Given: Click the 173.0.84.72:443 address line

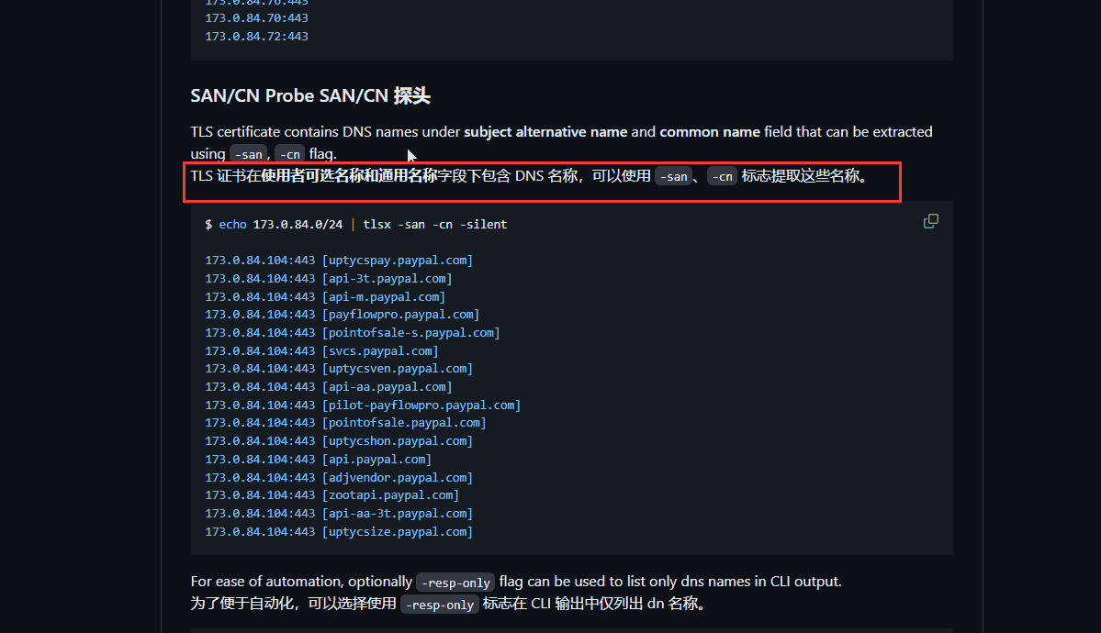Looking at the screenshot, I should point(256,37).
